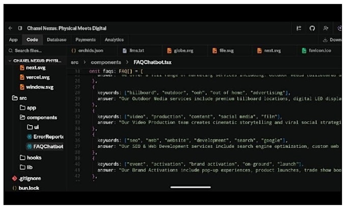
Task: Click the invite user icon
Action: 326,28
